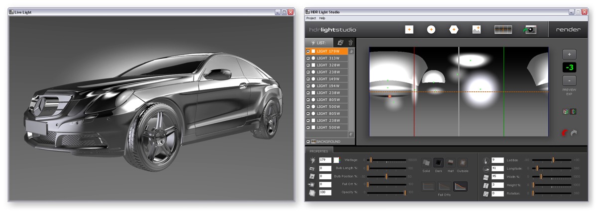Decrease preview exposure with the minus button
Image resolution: width=597 pixels, height=213 pixels.
569,80
